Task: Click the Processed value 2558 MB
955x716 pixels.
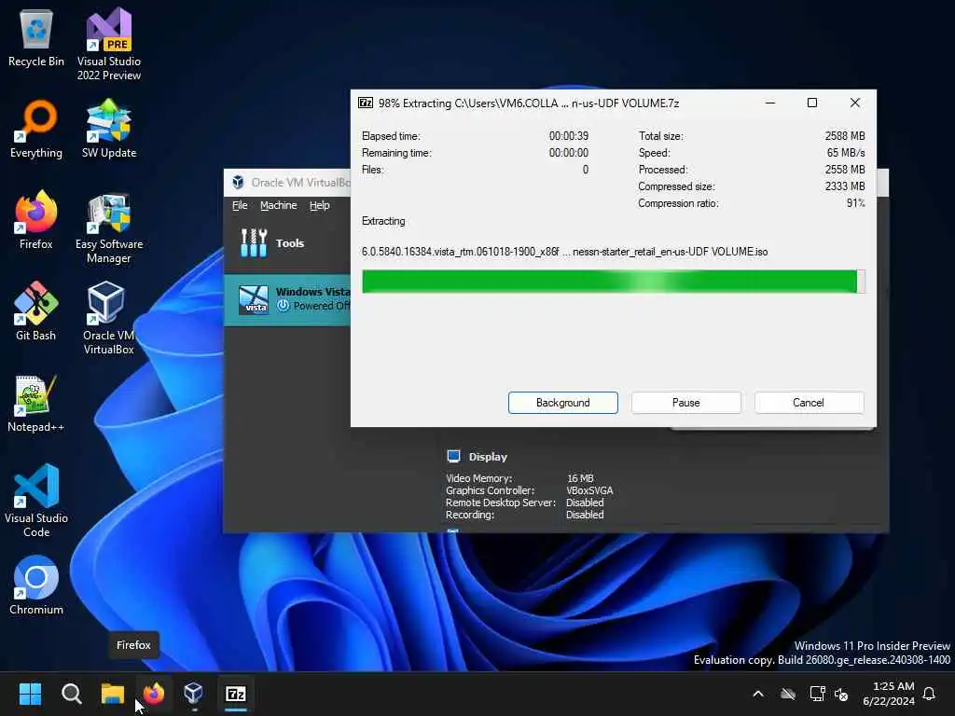Action: point(845,170)
